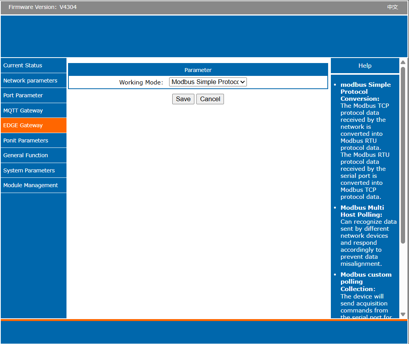
Task: Click the Help panel header
Action: tap(365, 66)
